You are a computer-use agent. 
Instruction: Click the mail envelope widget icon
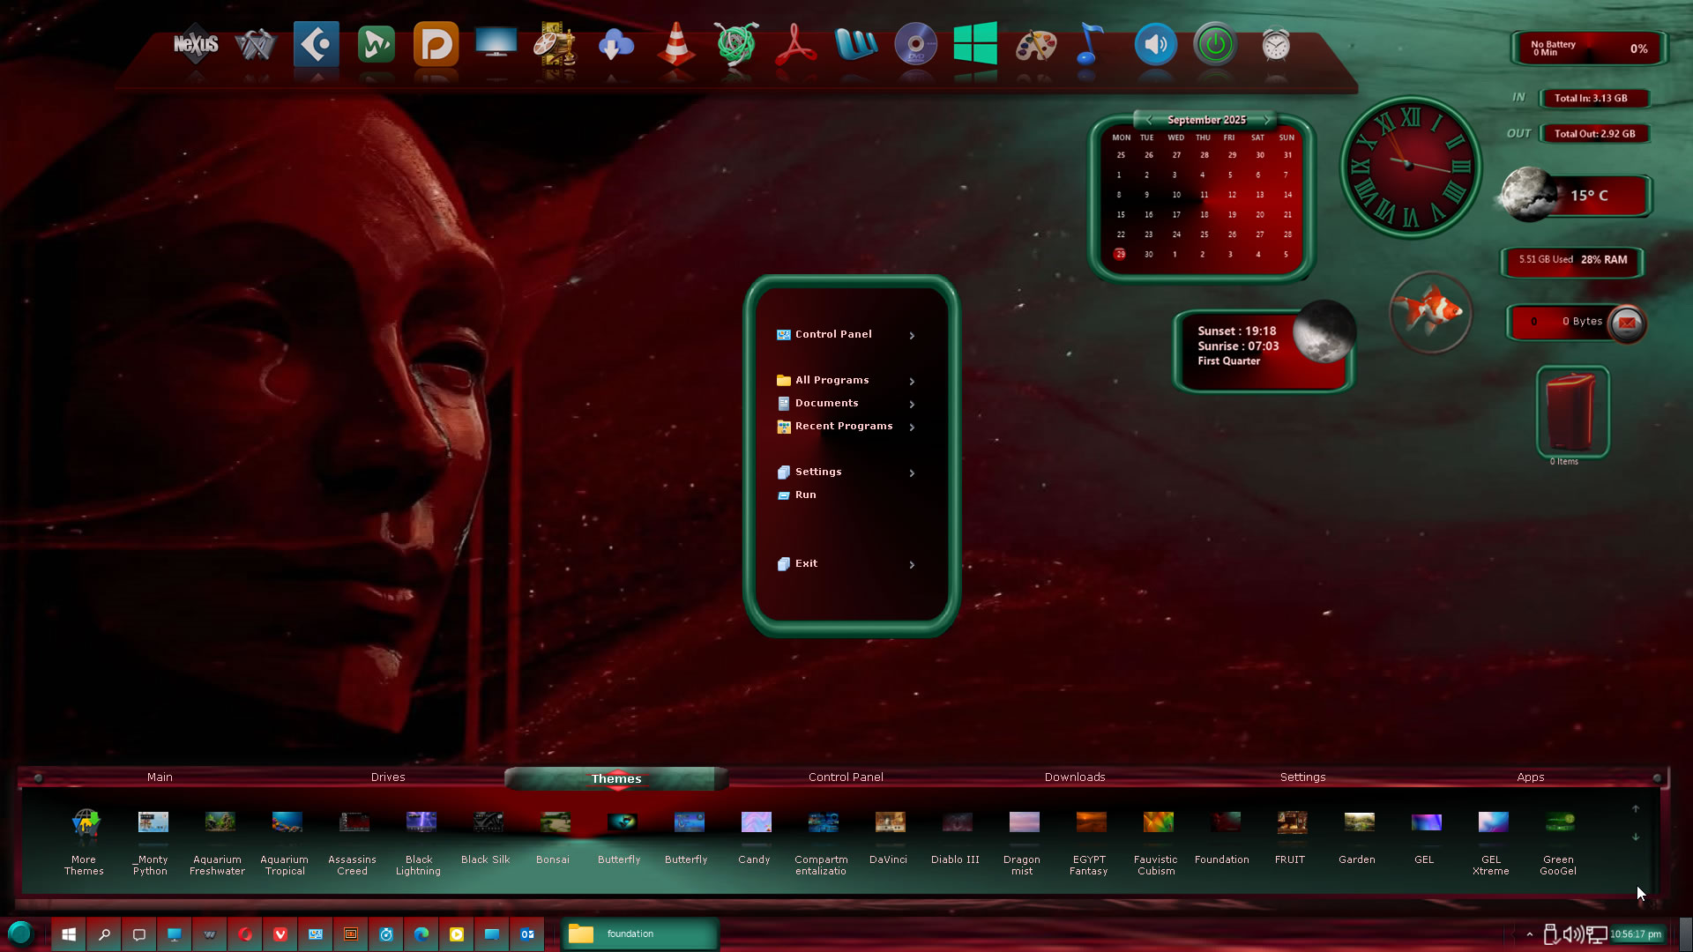[1627, 323]
